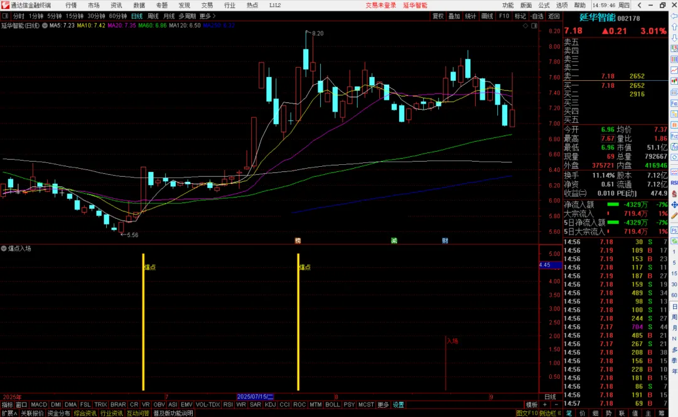Click the 返回 return button
The width and height of the screenshot is (678, 417).
point(554,16)
